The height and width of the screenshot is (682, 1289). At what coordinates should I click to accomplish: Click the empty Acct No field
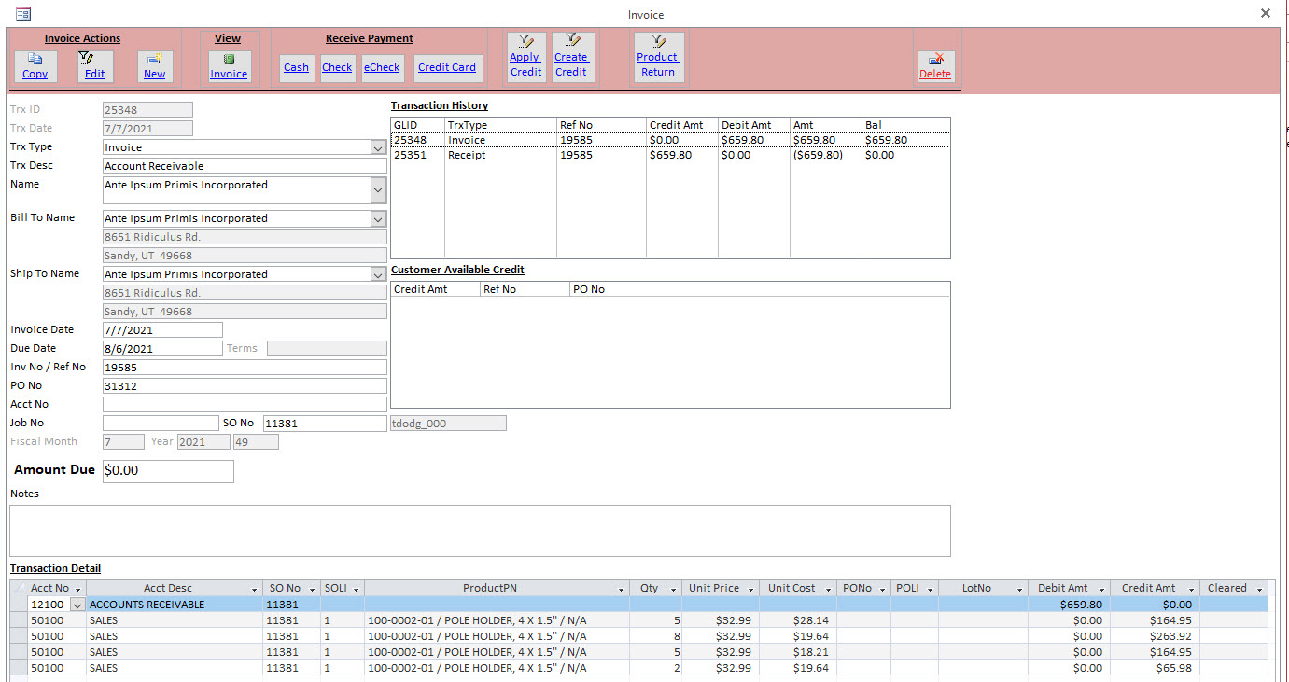245,404
